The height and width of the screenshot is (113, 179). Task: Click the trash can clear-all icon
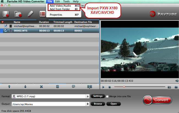point(58,87)
